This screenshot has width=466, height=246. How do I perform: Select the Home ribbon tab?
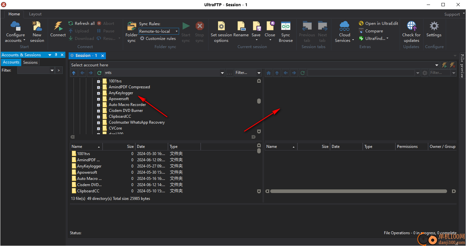(x=14, y=14)
